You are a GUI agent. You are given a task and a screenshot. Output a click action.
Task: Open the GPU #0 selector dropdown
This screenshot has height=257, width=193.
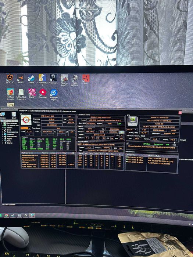132,130
